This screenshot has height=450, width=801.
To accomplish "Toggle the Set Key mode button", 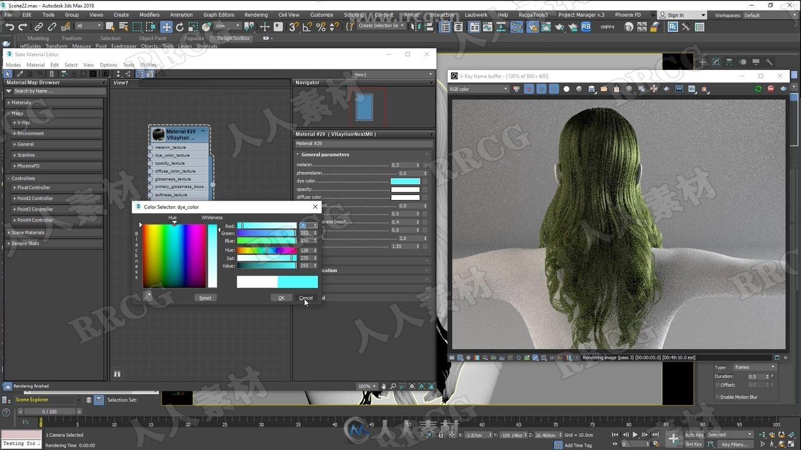I will 694,444.
